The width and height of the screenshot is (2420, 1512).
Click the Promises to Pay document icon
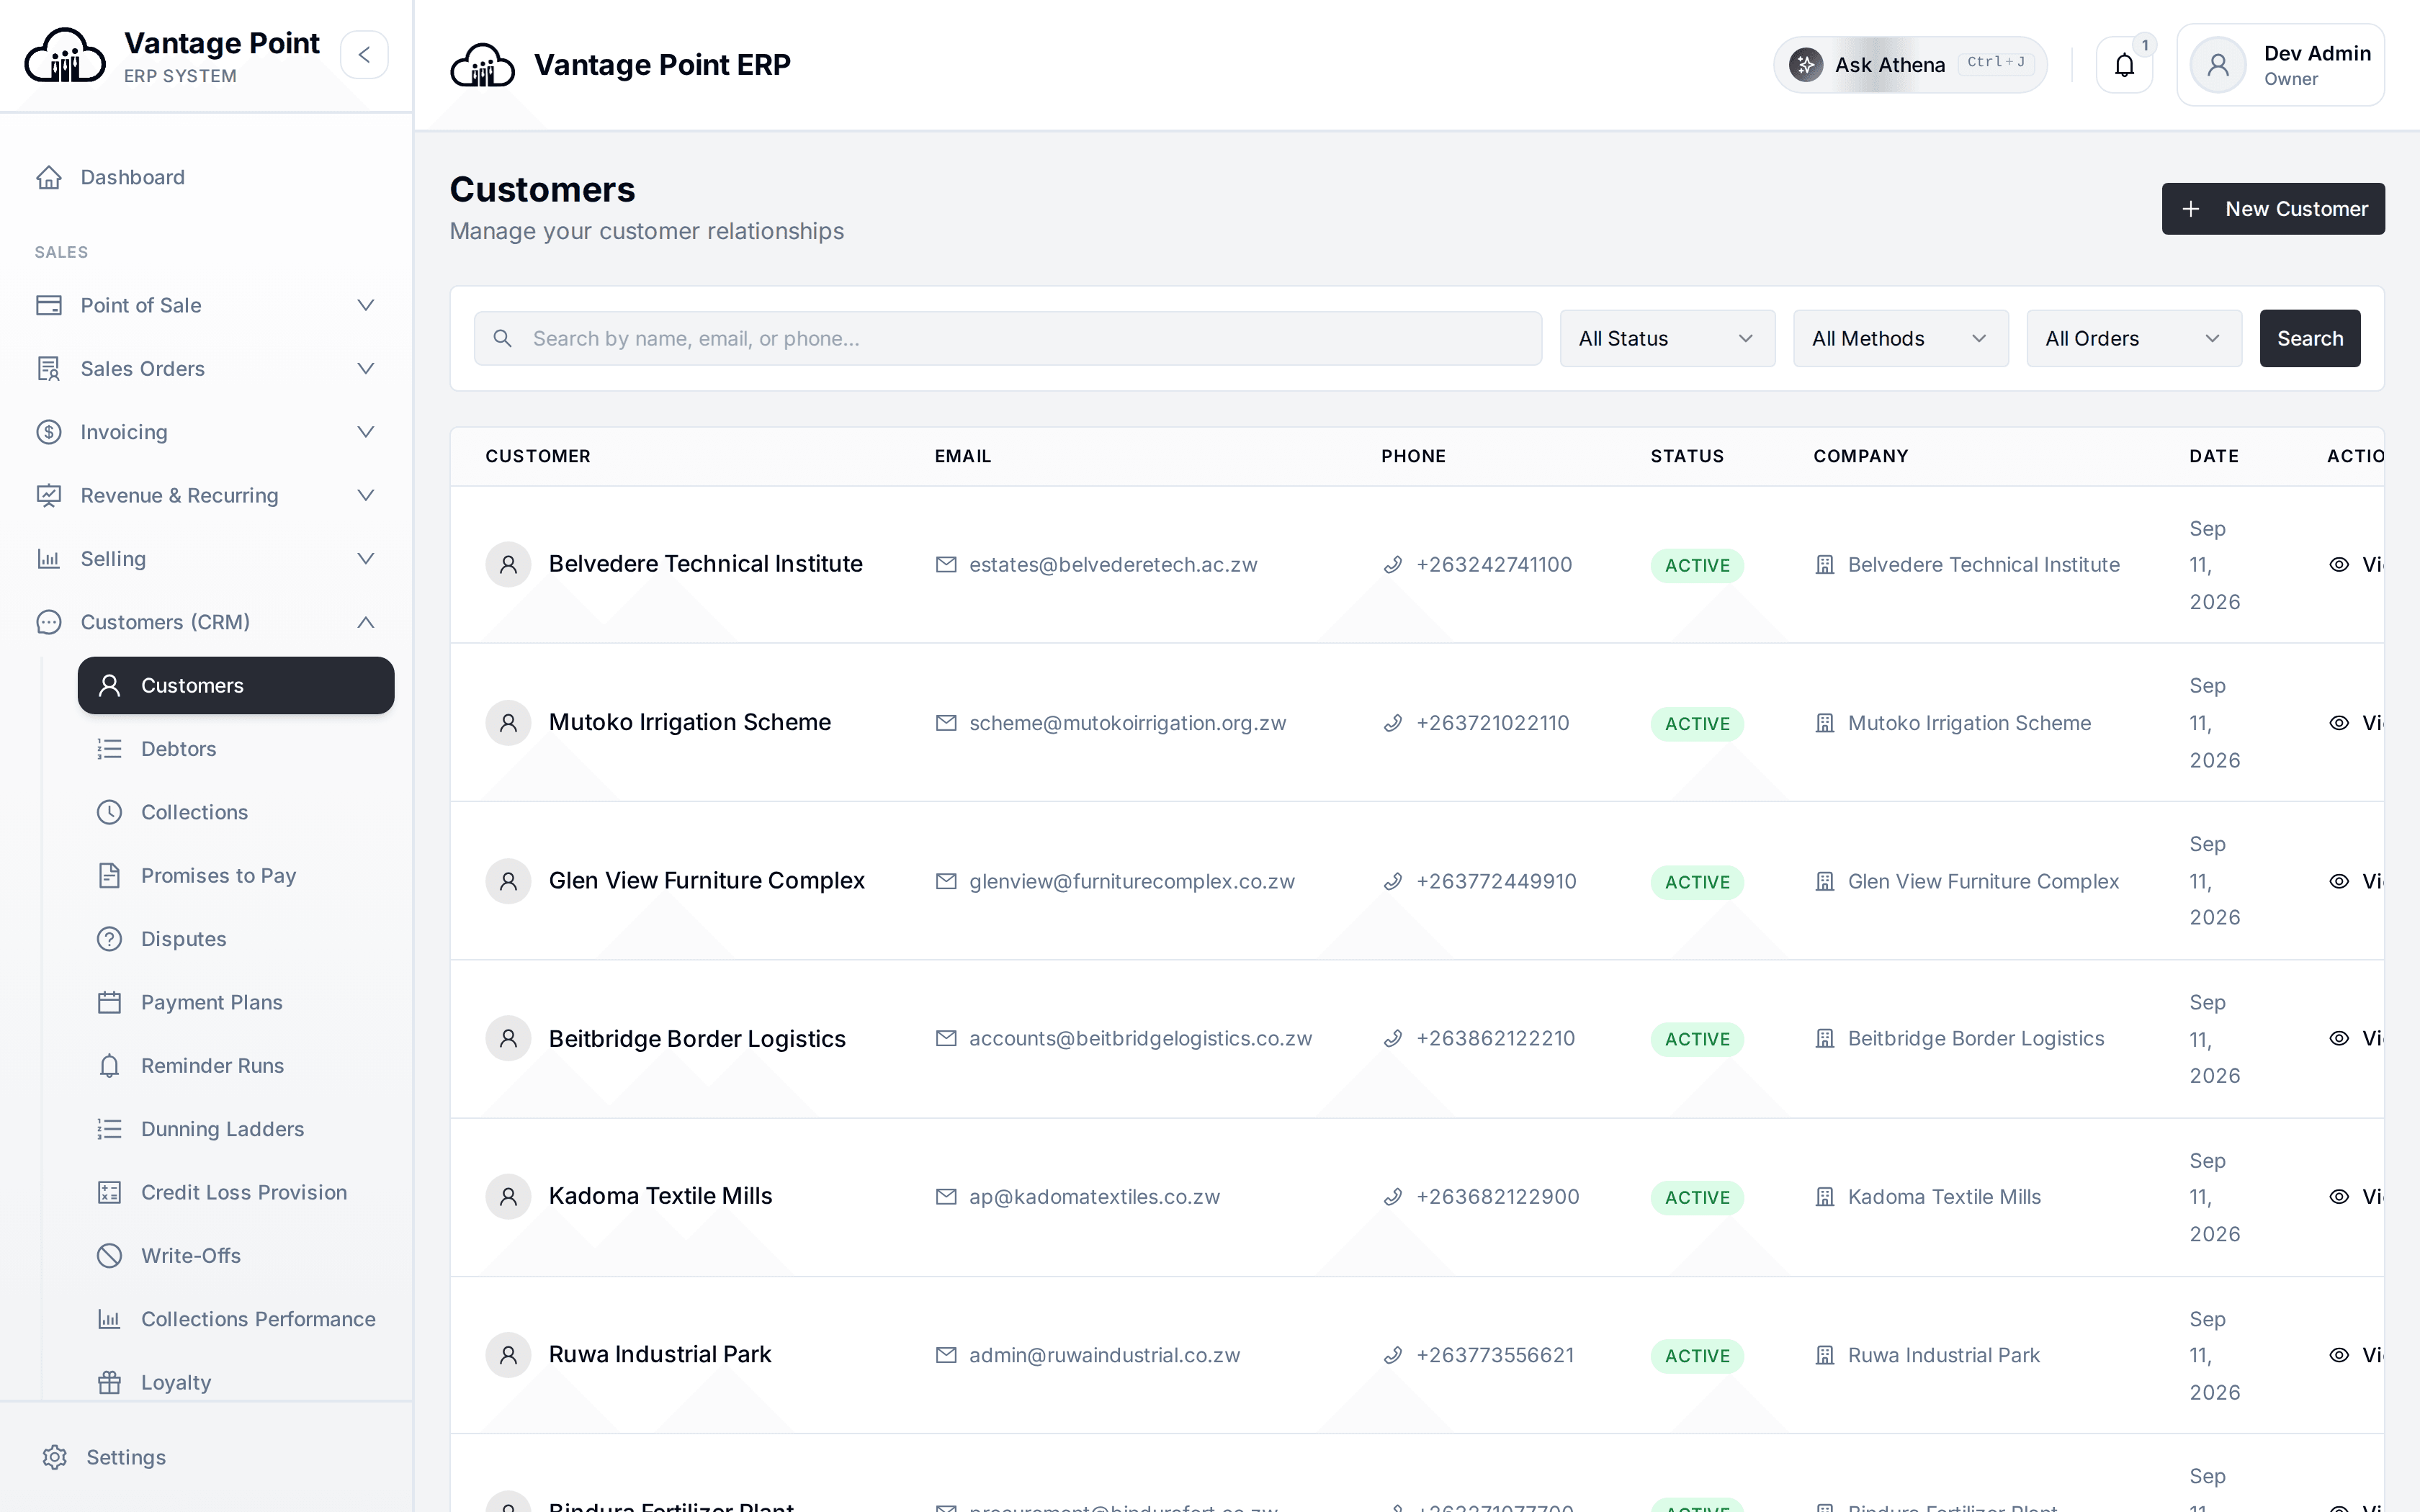click(x=109, y=876)
